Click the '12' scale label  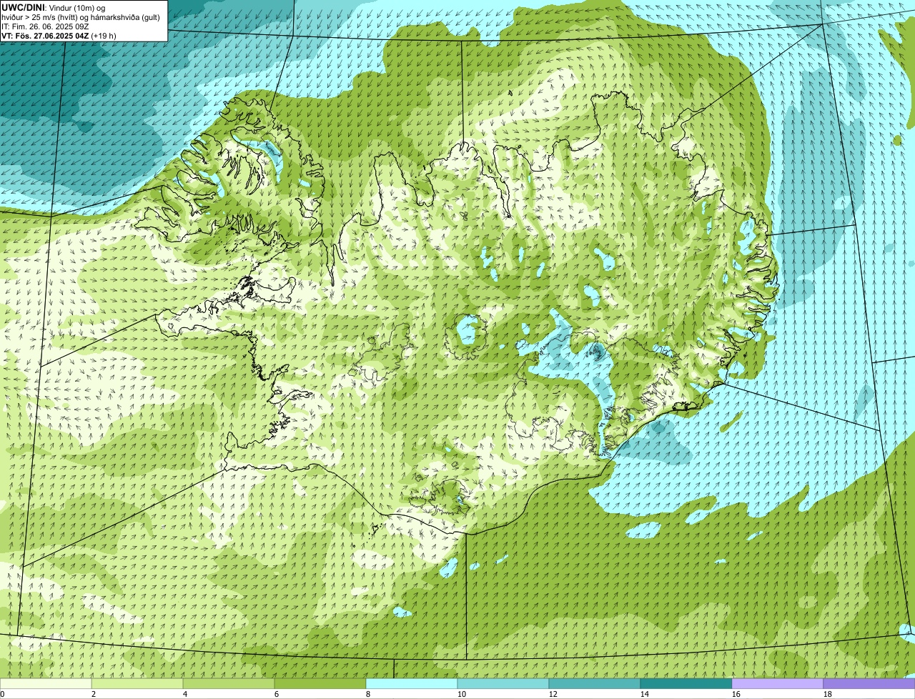pyautogui.click(x=553, y=694)
